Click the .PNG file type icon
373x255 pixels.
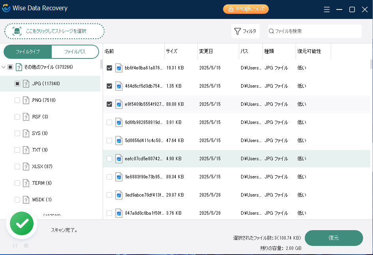point(26,100)
